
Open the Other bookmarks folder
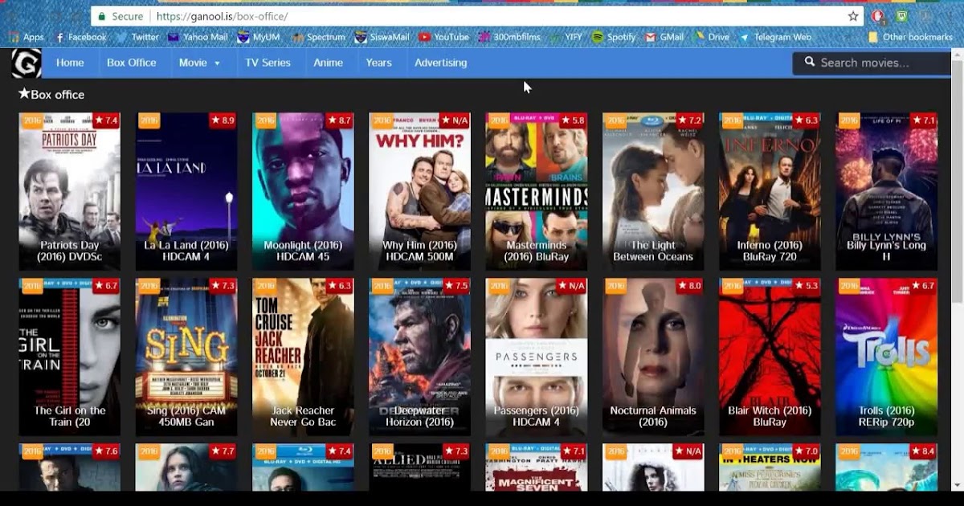point(910,37)
